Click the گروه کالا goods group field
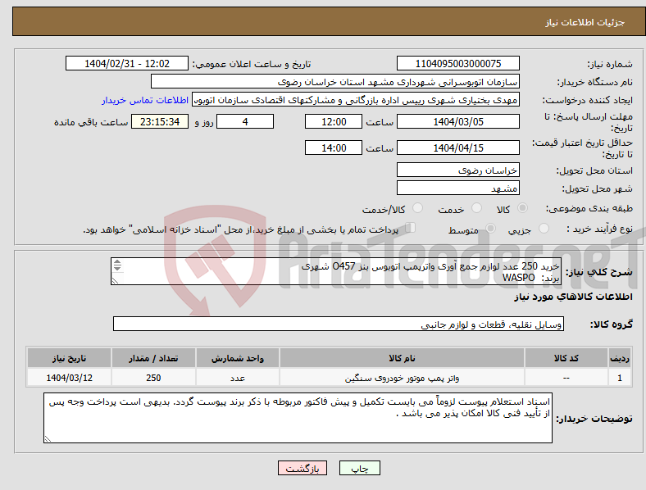Screen dimensions: 646x490 pyautogui.click(x=339, y=324)
